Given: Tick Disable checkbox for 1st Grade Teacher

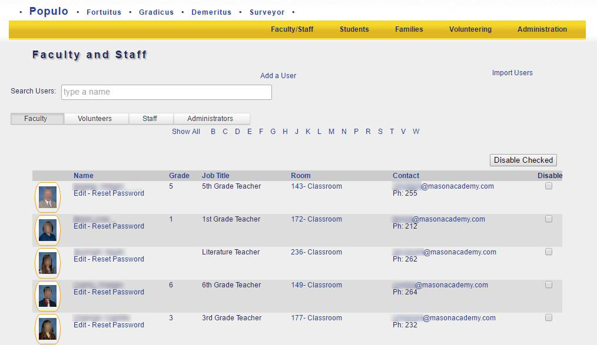Looking at the screenshot, I should tap(549, 219).
